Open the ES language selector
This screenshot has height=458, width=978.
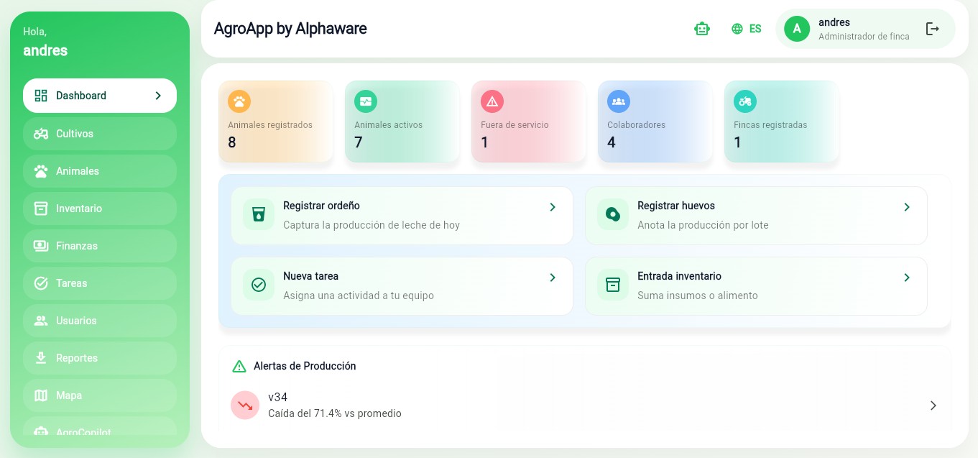tap(747, 29)
